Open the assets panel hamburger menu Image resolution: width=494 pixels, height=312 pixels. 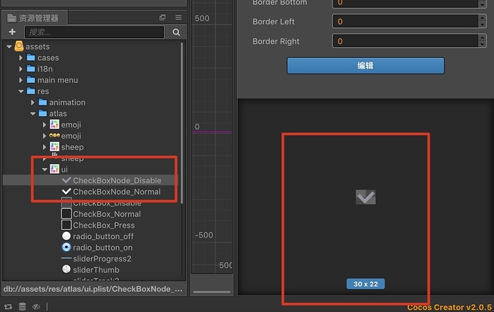pyautogui.click(x=178, y=17)
